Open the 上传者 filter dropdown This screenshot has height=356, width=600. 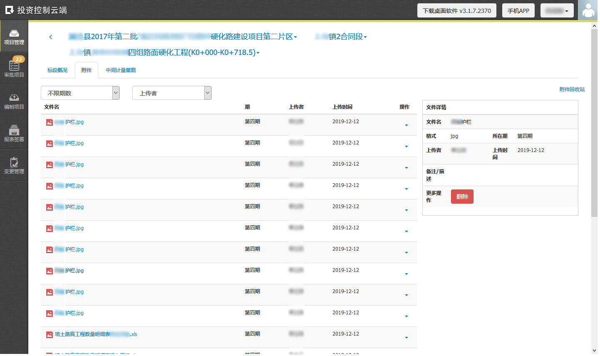click(x=172, y=93)
